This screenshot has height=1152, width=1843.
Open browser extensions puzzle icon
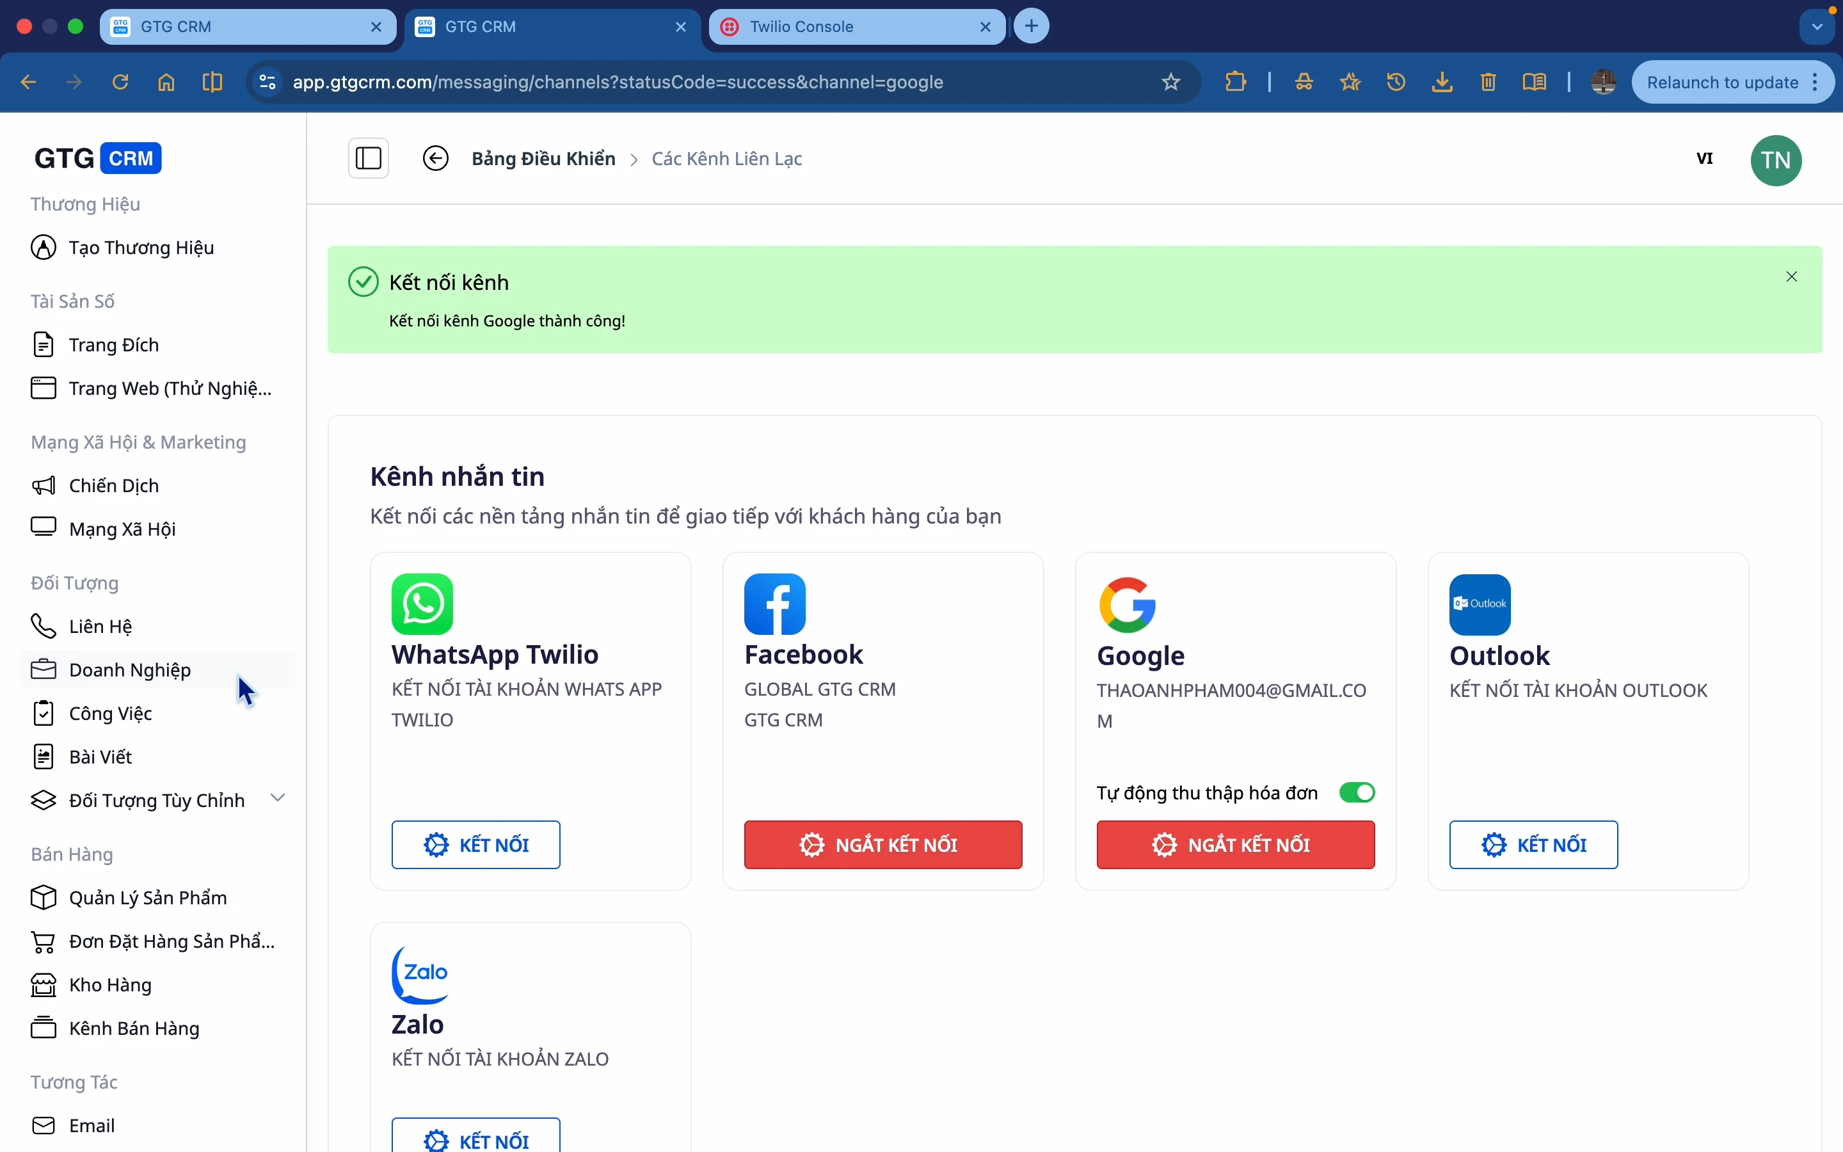coord(1236,83)
